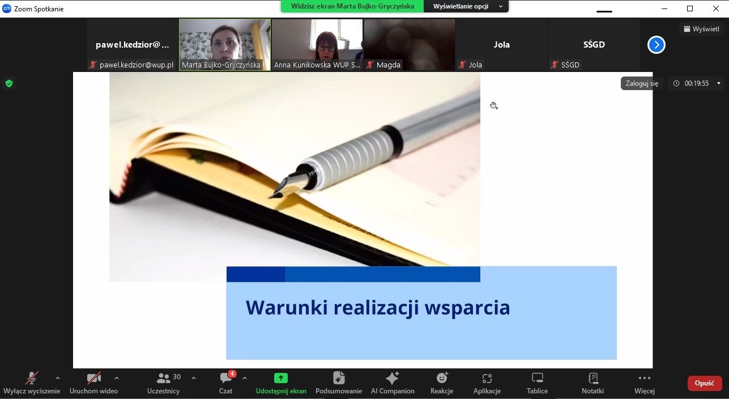Expand chat options arrow
Screen dimensions: 729x399
point(245,378)
